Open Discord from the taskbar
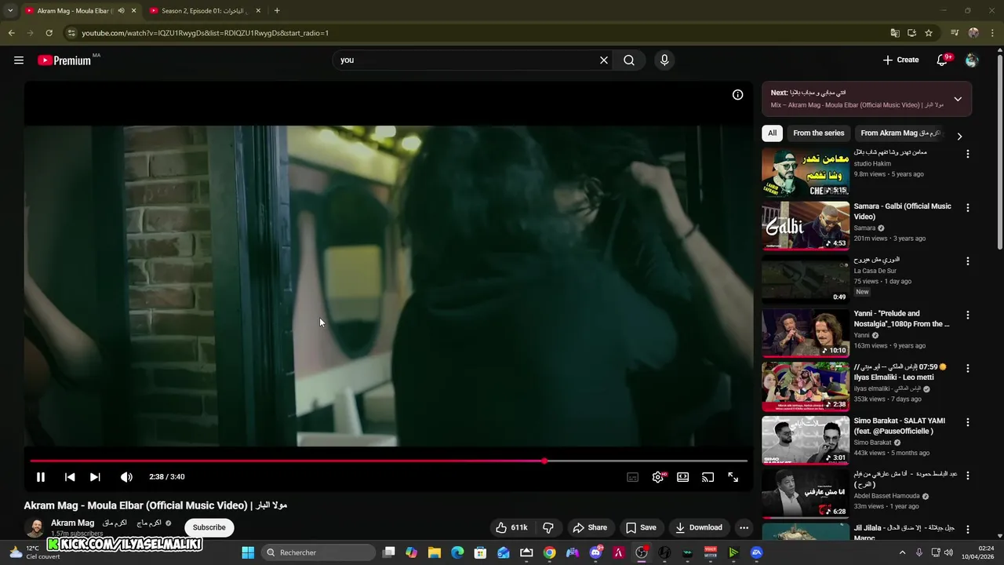1004x565 pixels. 595,552
